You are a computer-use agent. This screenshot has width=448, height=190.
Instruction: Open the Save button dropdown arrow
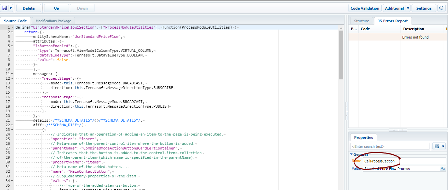pos(11,8)
